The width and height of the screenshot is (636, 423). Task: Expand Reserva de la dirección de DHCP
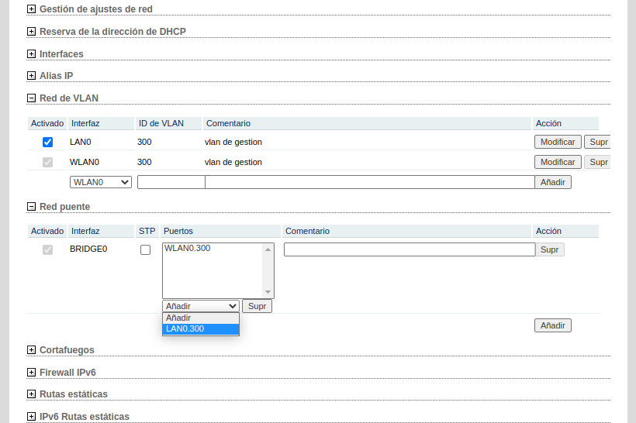pos(31,32)
